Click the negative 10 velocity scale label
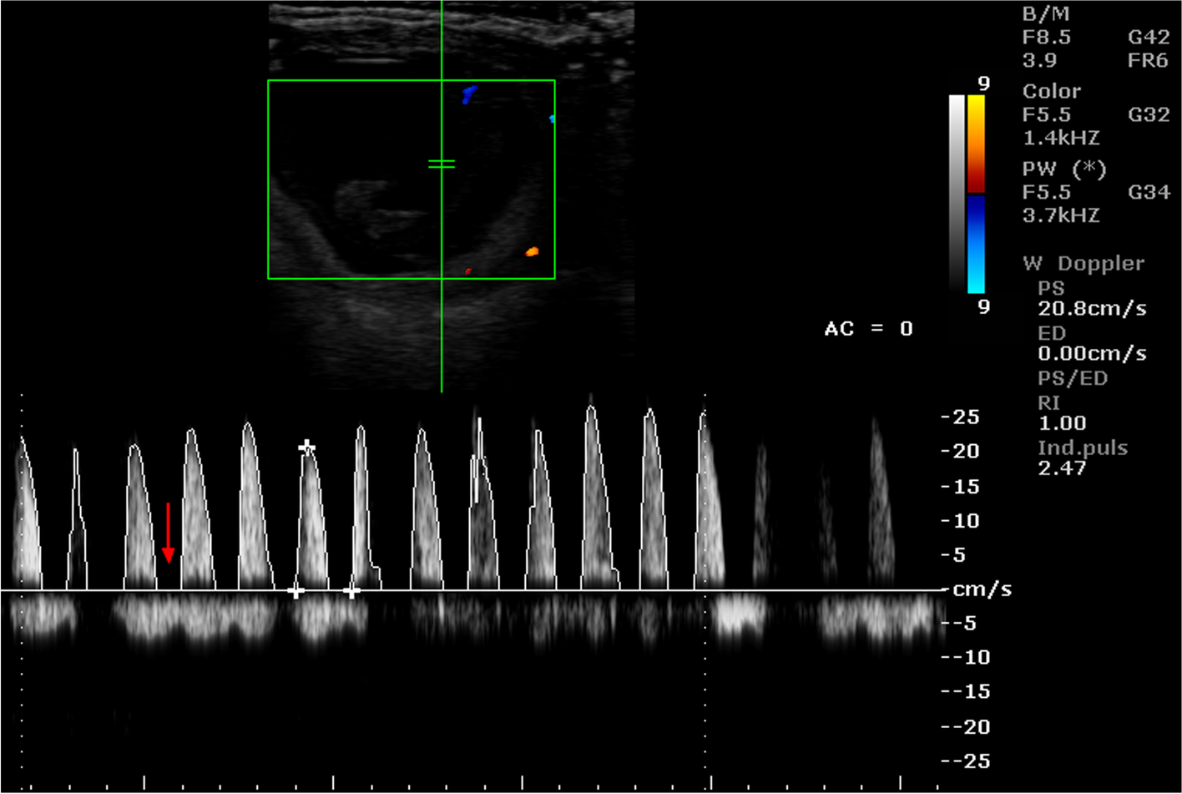The height and width of the screenshot is (794, 1182). pos(965,658)
